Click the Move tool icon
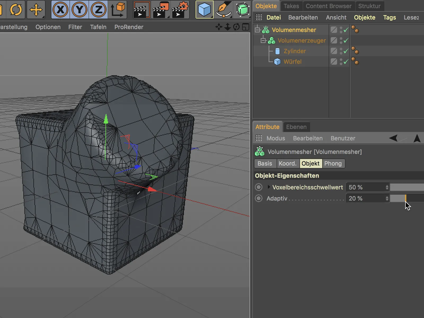Screen dimensions: 424x318 tap(36, 10)
